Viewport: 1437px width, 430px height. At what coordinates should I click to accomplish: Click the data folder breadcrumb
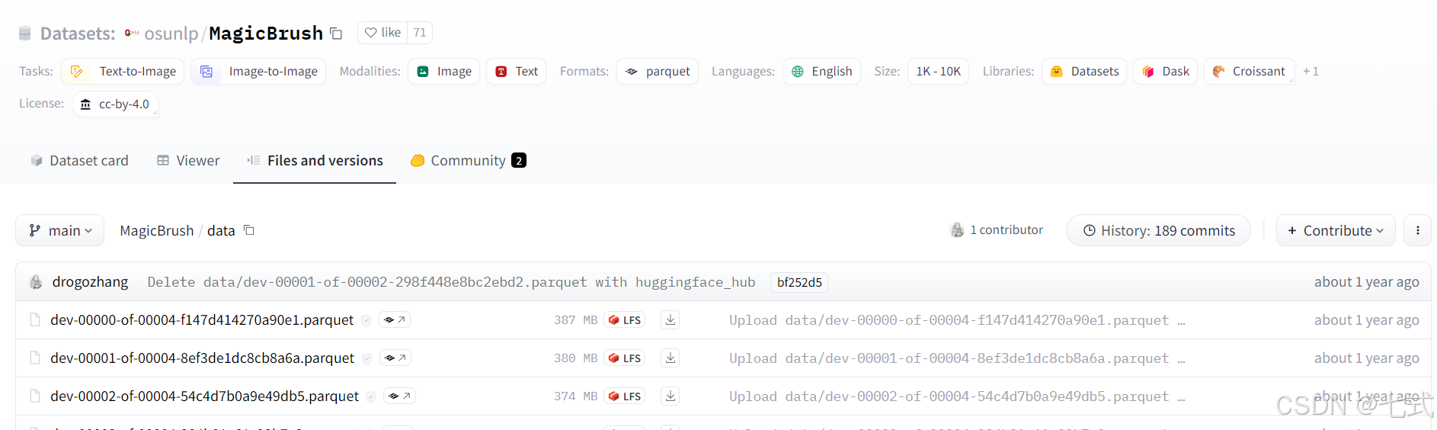221,231
